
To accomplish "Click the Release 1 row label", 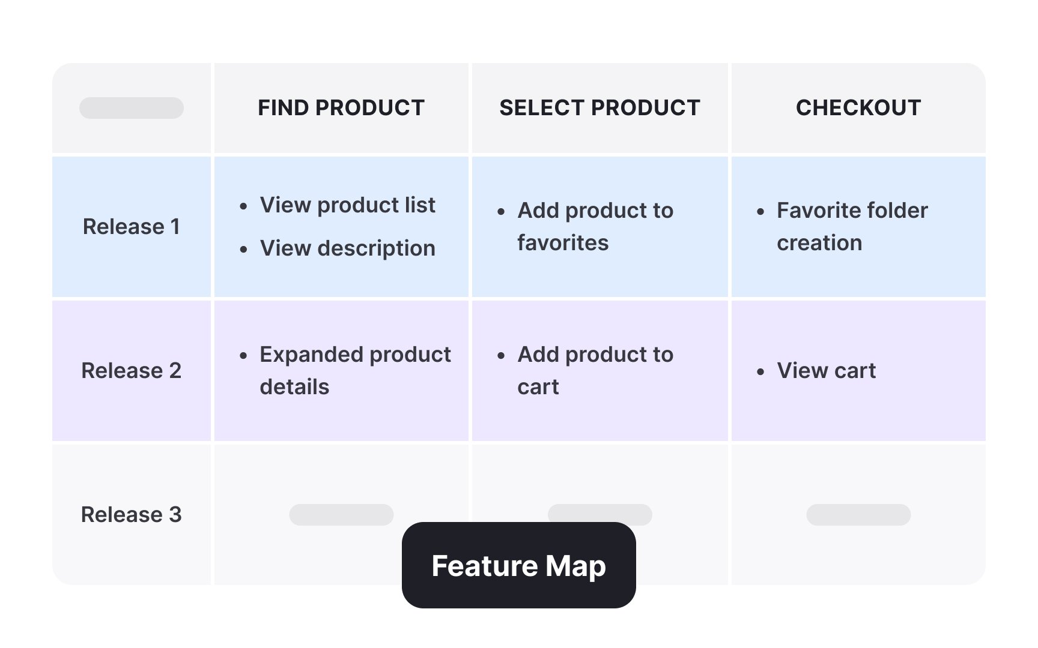I will (x=132, y=227).
